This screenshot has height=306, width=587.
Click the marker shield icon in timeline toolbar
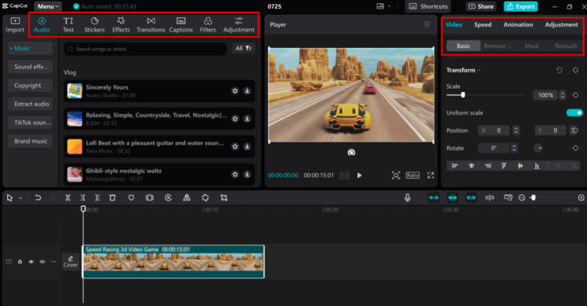click(x=131, y=198)
